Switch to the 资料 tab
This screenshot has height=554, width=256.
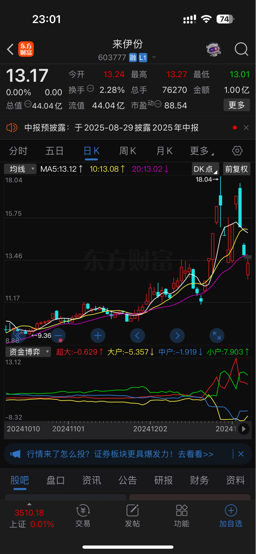tap(235, 480)
